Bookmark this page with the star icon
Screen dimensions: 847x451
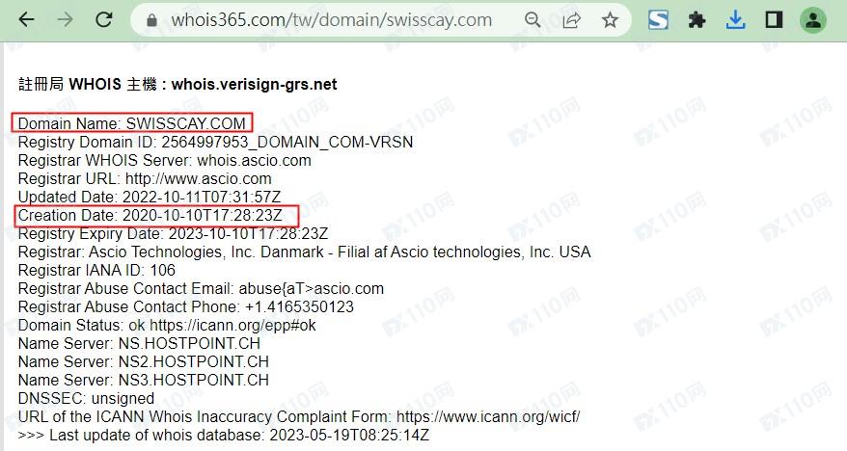tap(610, 20)
